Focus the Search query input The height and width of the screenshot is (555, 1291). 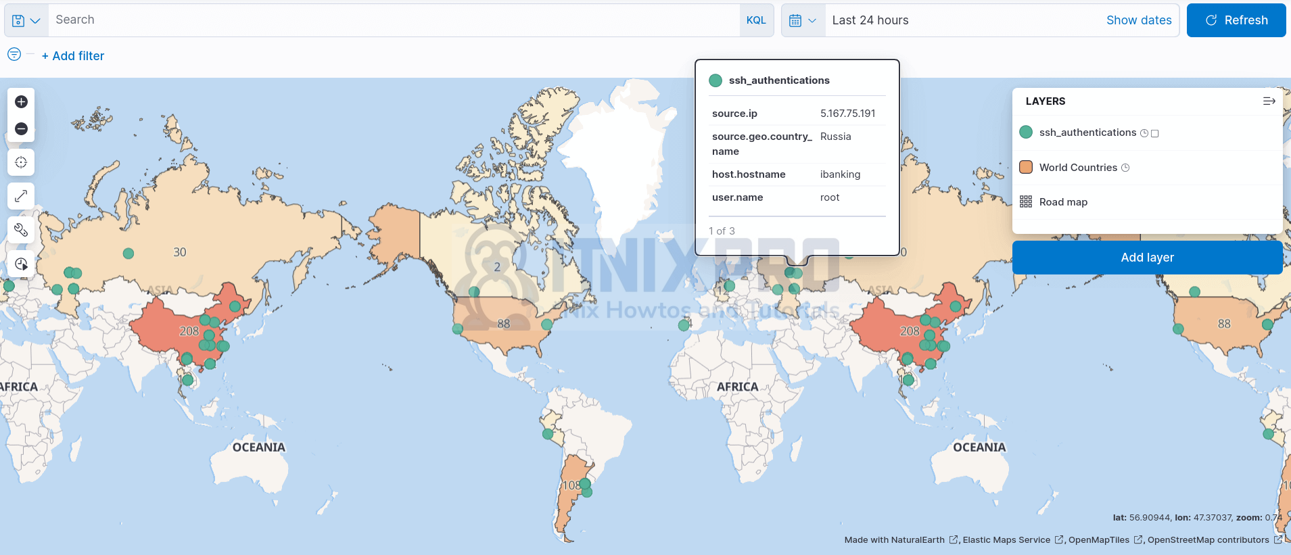394,20
